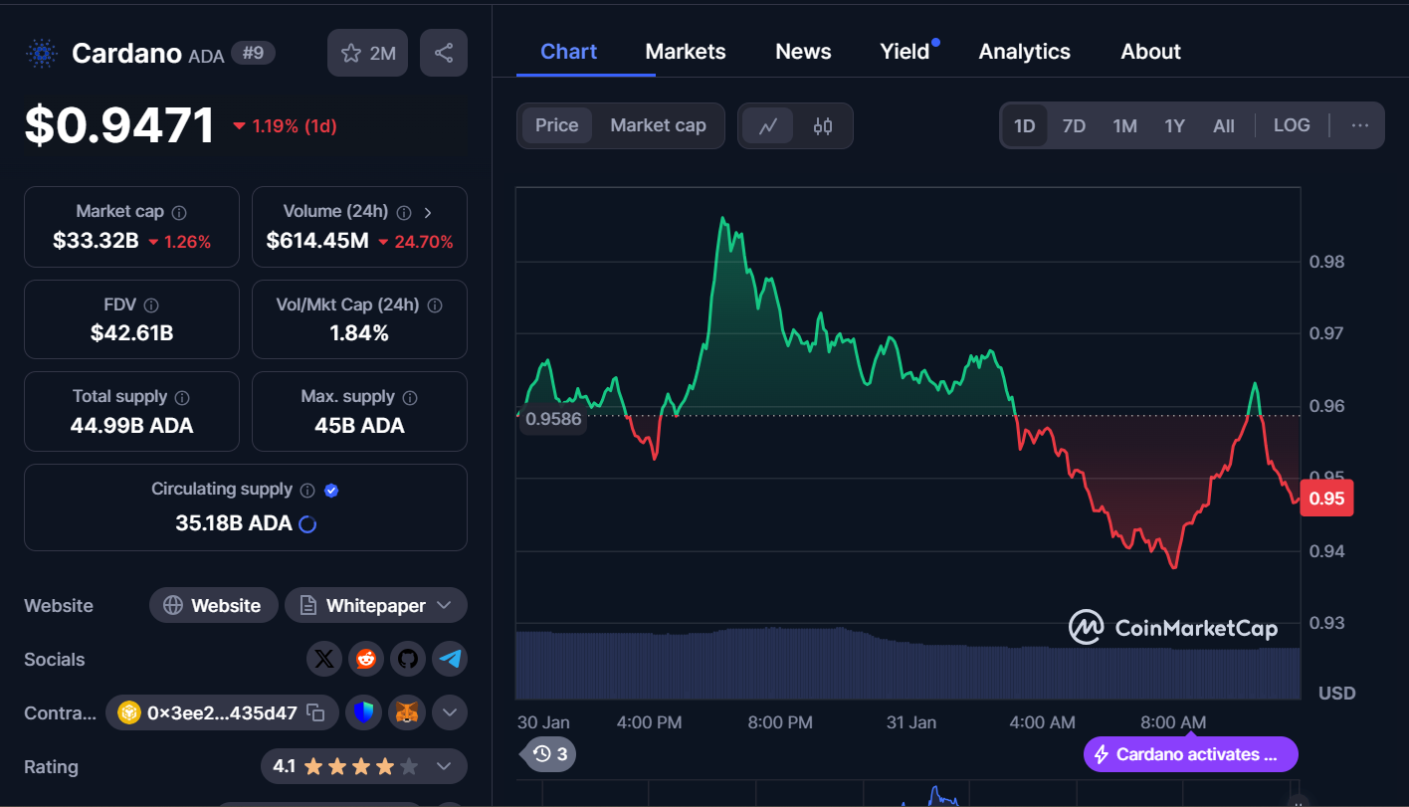Click the 31 Jan date axis label
Screen dimensions: 1409x807
tap(911, 722)
